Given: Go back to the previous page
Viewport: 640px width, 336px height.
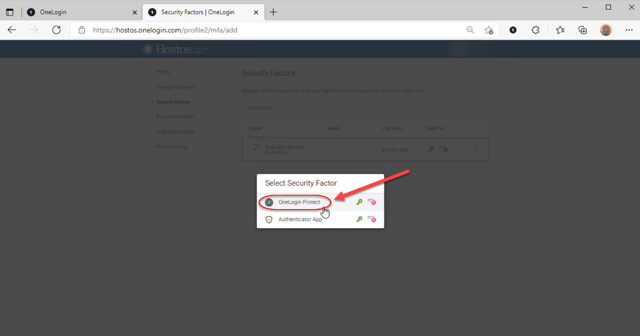Looking at the screenshot, I should (x=12, y=30).
